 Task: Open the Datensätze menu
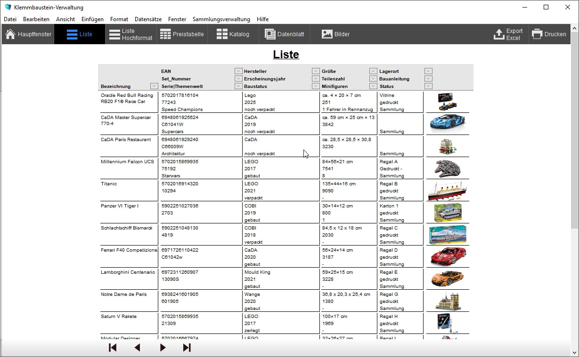tap(148, 19)
